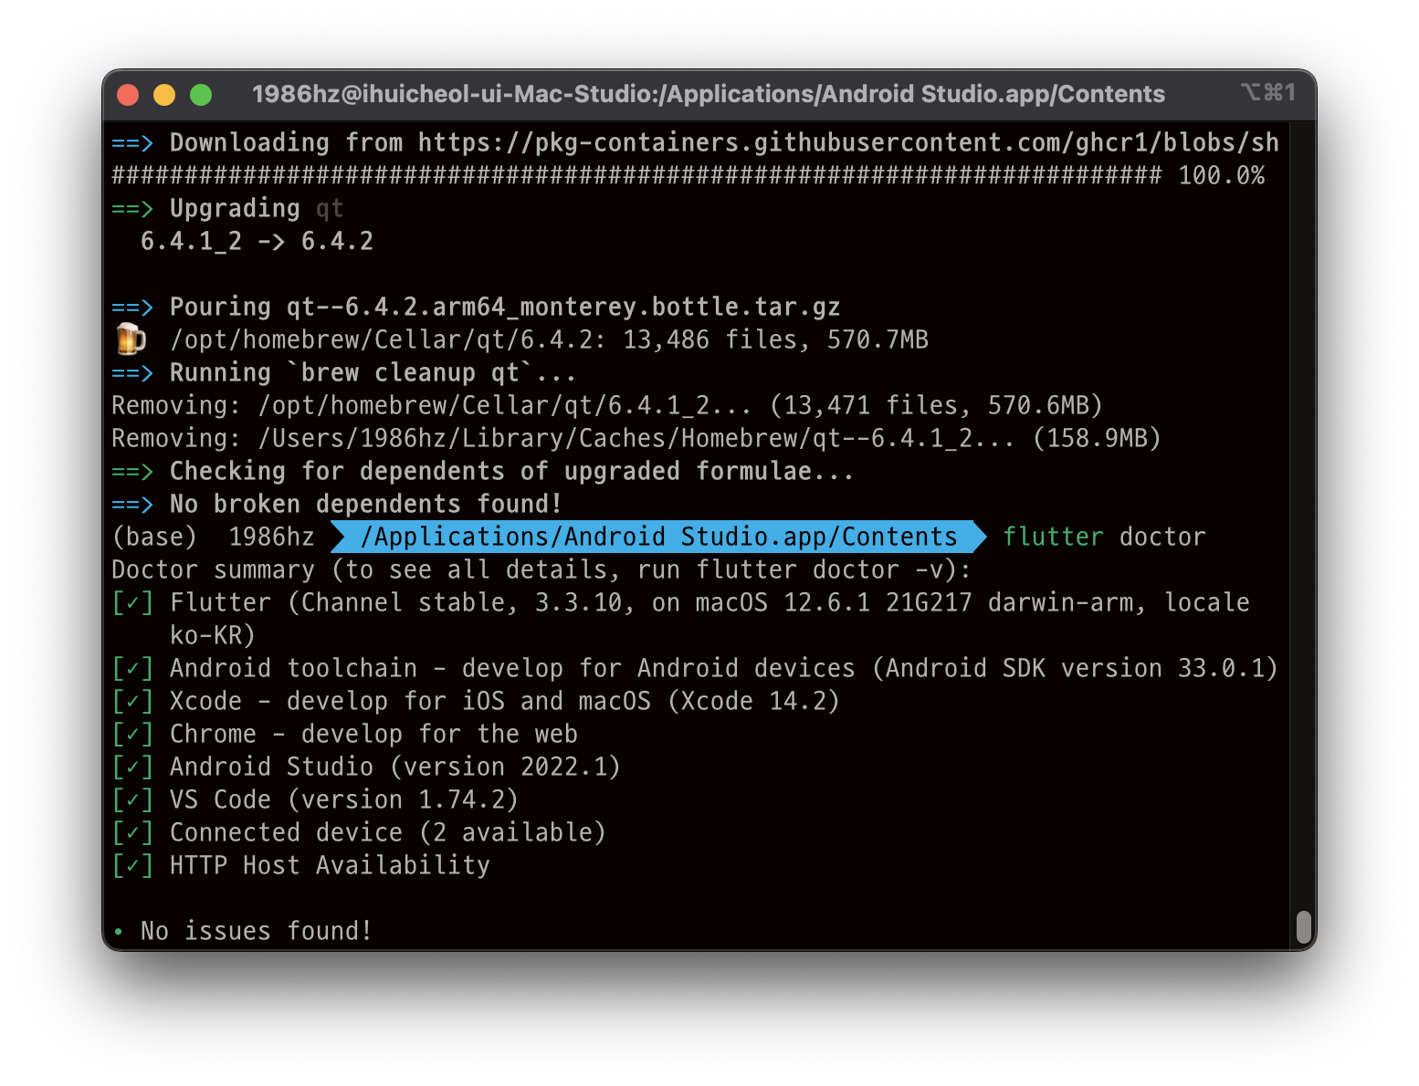Click 'Chrome - develop for the web' text

[373, 735]
